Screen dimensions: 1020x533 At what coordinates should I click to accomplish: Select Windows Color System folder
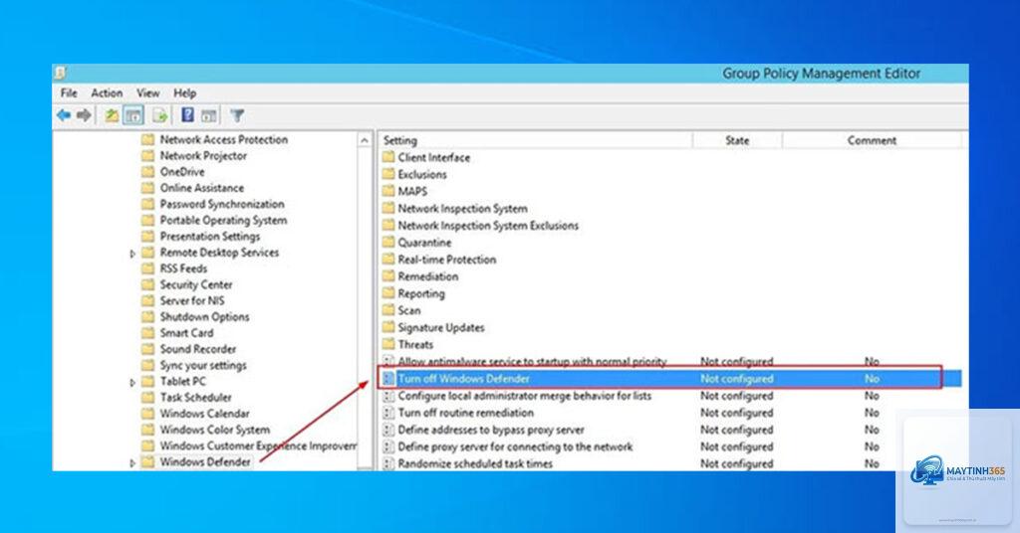click(x=215, y=430)
